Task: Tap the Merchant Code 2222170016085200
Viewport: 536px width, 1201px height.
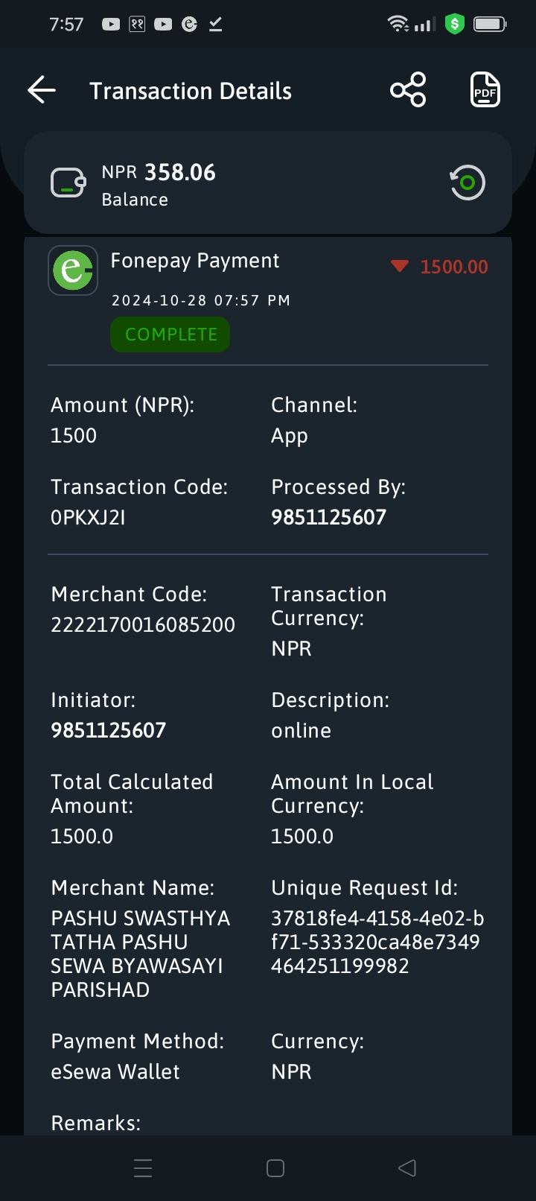Action: click(x=143, y=624)
